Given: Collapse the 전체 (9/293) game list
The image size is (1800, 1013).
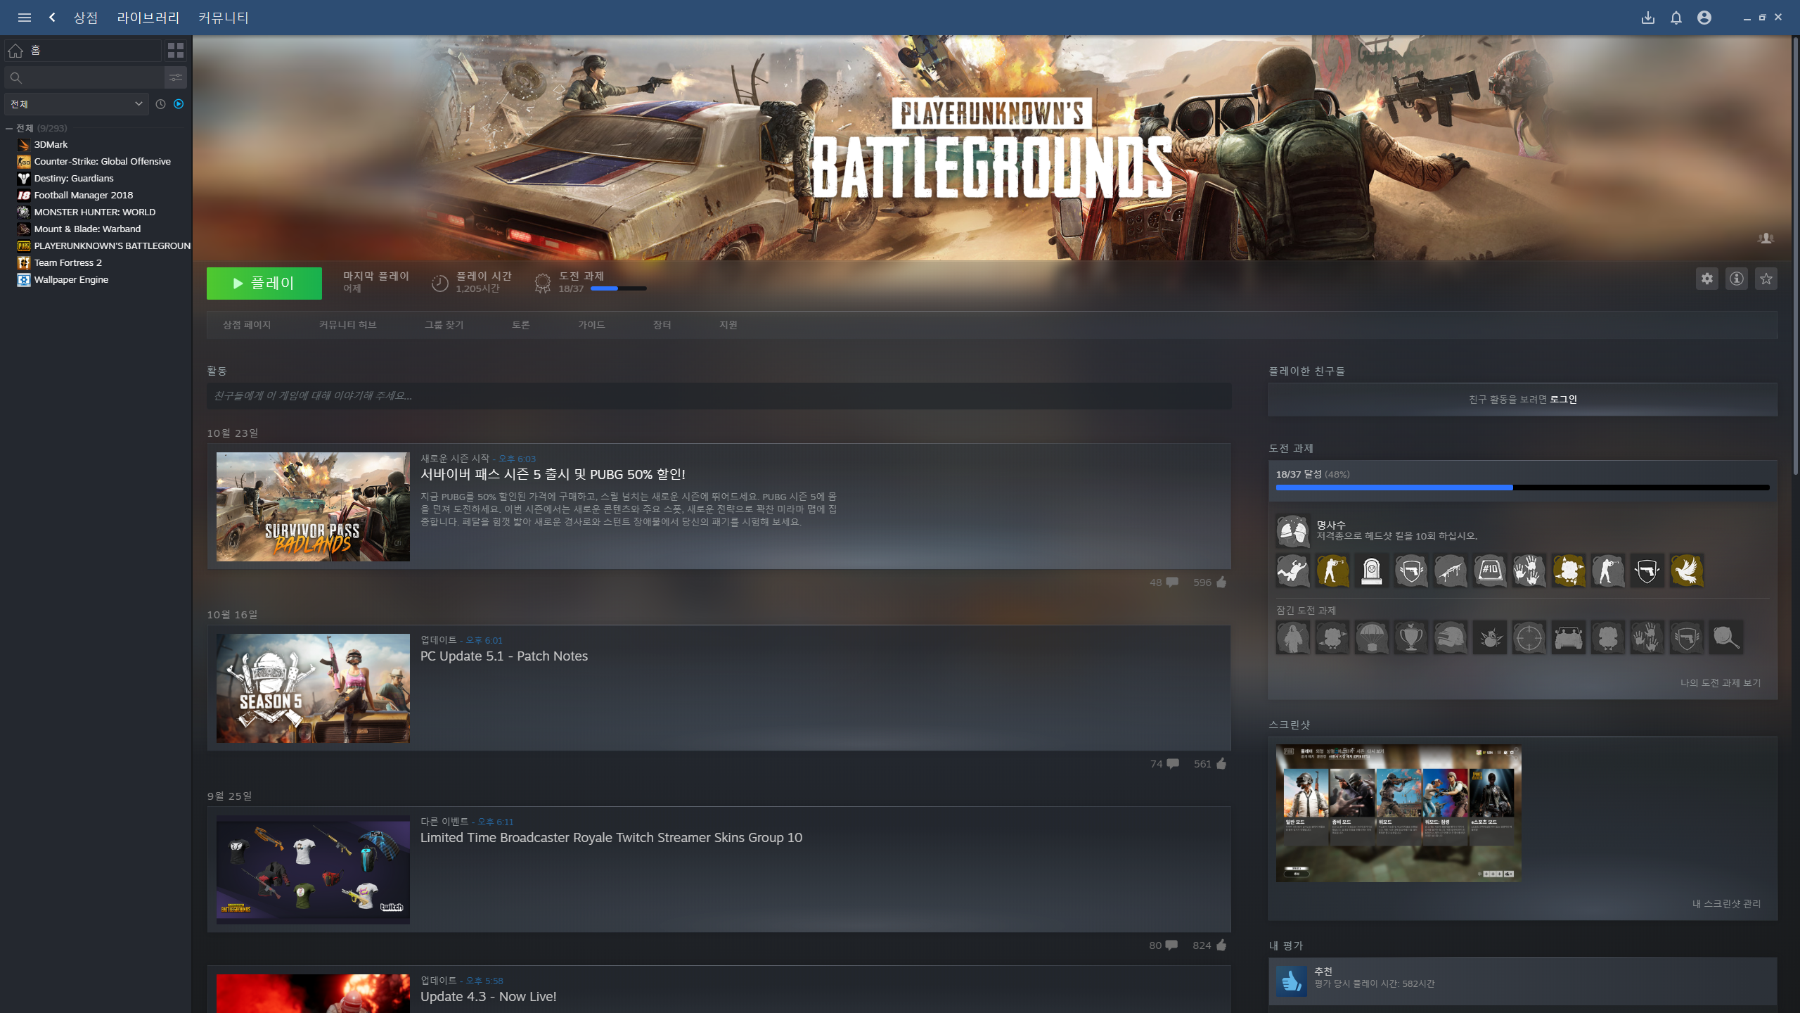Looking at the screenshot, I should pyautogui.click(x=9, y=128).
